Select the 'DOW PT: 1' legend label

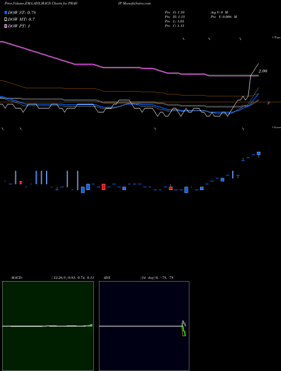(x=19, y=26)
